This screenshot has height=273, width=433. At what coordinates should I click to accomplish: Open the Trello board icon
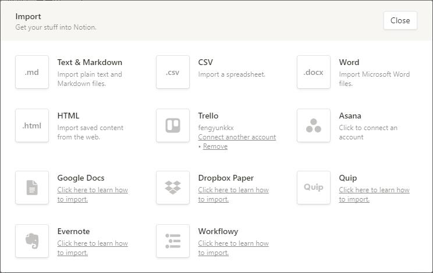click(173, 125)
